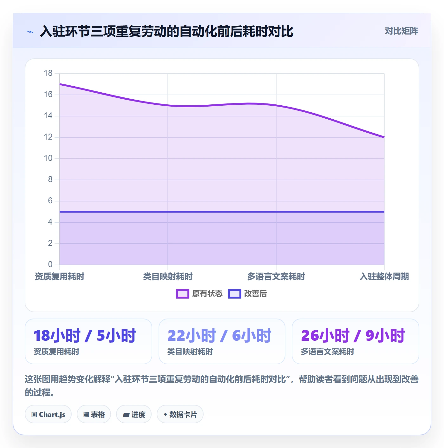
Task: Click the 多语言文案耗时 x-axis label
Action: pyautogui.click(x=276, y=277)
